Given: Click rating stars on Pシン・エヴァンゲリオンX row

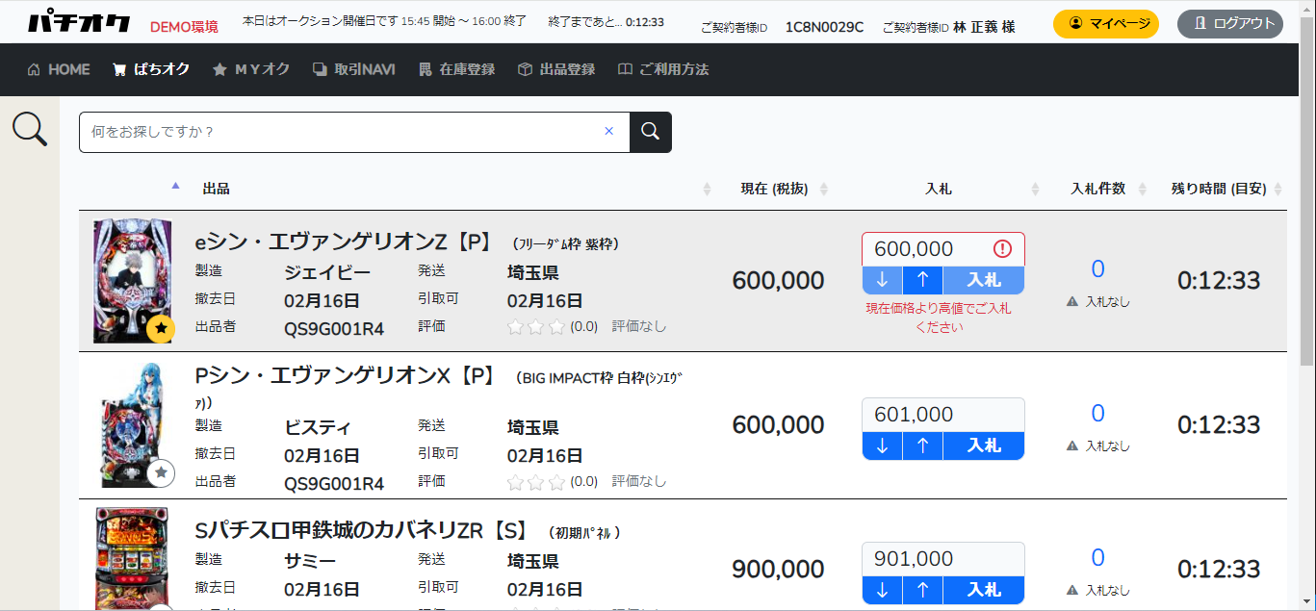Looking at the screenshot, I should [x=536, y=481].
